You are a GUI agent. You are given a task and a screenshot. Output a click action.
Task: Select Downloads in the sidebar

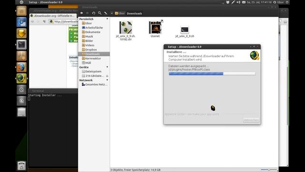(94, 54)
